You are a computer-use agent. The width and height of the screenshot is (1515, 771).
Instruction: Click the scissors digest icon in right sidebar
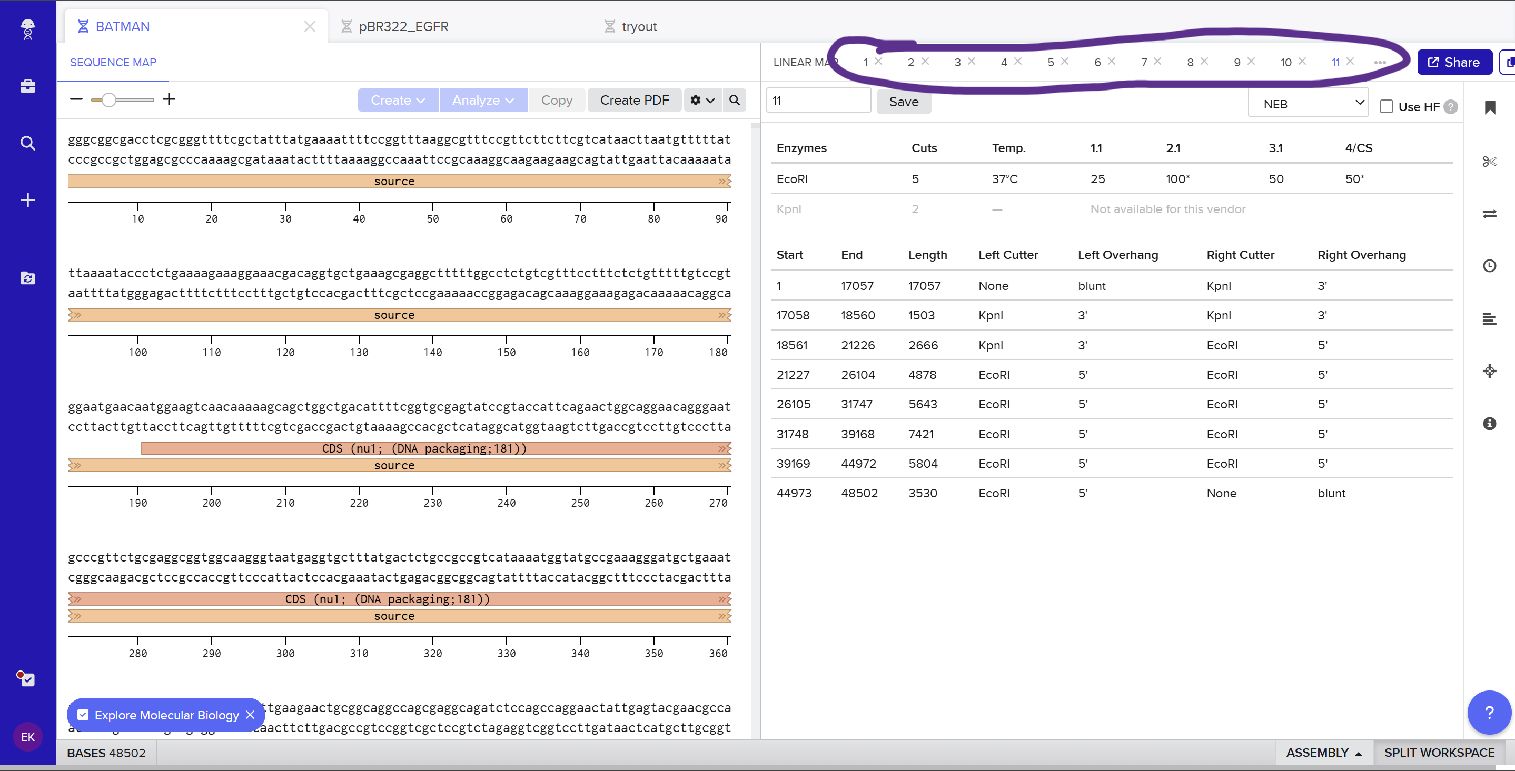1489,162
